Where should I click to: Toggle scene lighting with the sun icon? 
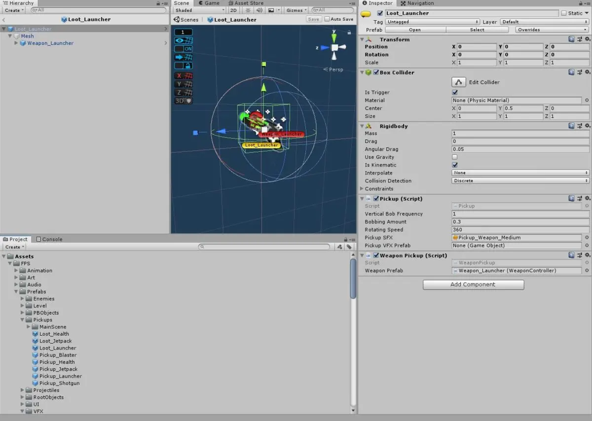248,10
